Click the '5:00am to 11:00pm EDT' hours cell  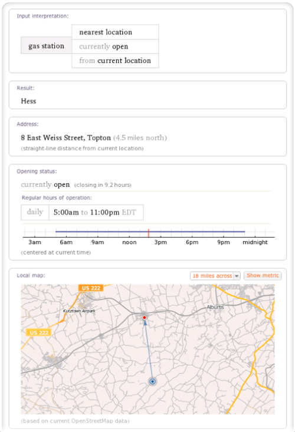click(x=96, y=212)
